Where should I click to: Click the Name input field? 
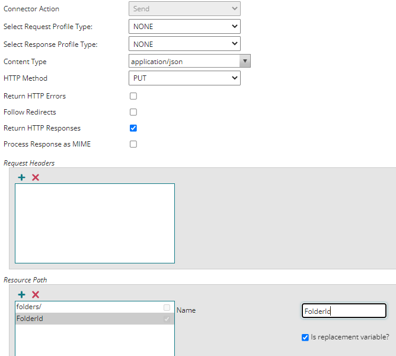[x=344, y=311]
